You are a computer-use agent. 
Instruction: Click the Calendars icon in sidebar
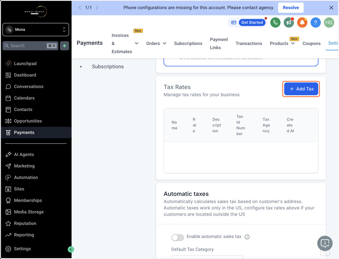pyautogui.click(x=8, y=98)
